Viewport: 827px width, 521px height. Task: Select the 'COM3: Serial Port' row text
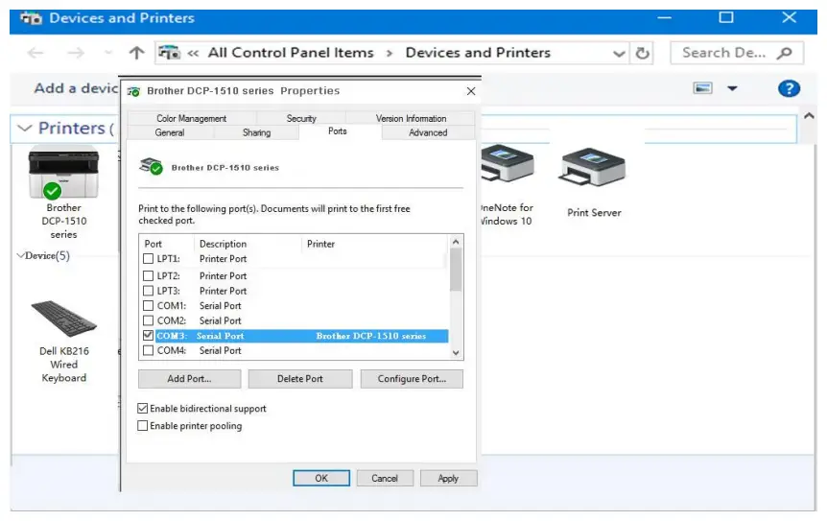(201, 336)
